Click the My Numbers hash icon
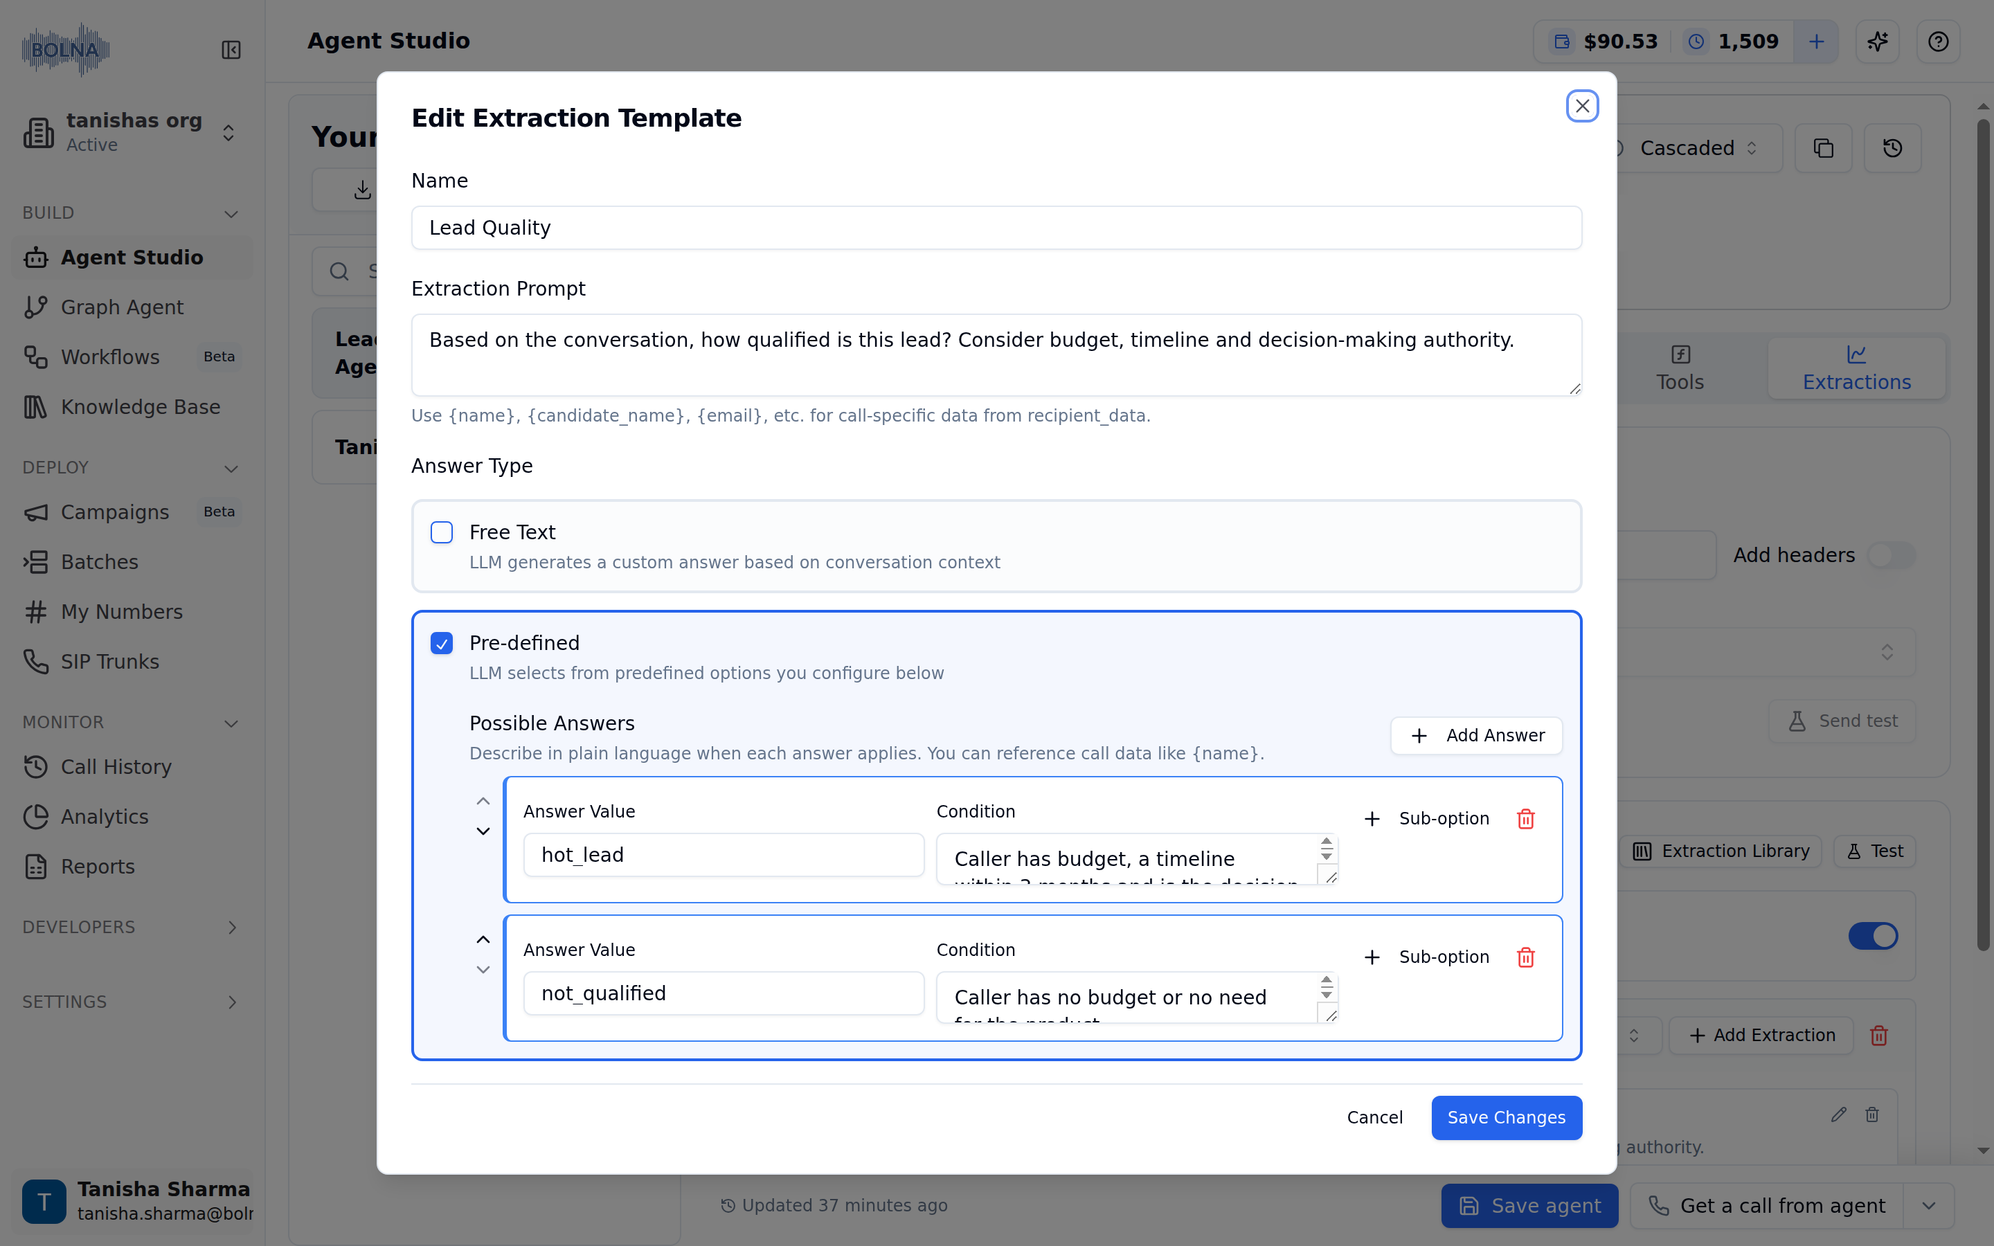This screenshot has height=1246, width=1994. [x=35, y=611]
